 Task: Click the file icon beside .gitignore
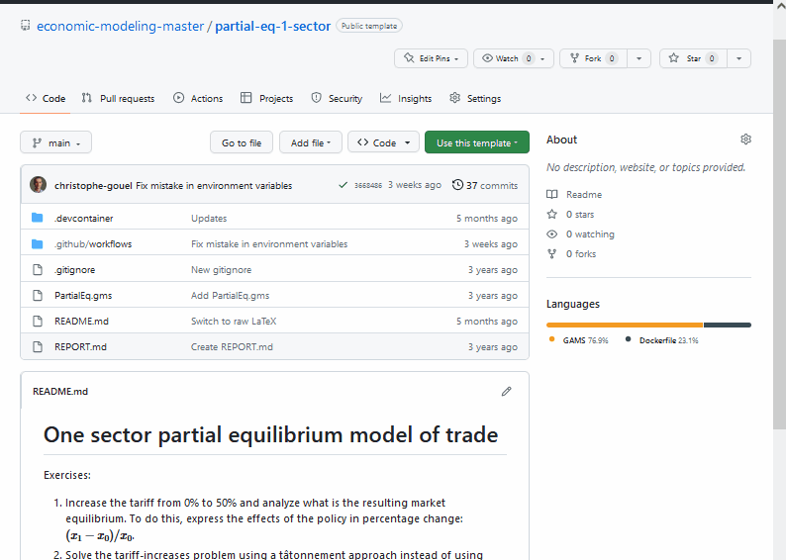click(38, 269)
